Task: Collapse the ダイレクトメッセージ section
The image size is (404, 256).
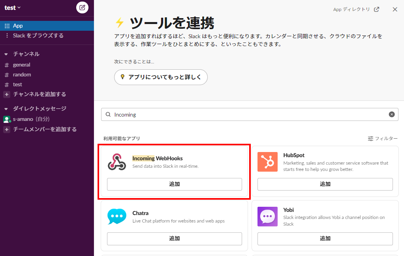Action: click(x=6, y=109)
